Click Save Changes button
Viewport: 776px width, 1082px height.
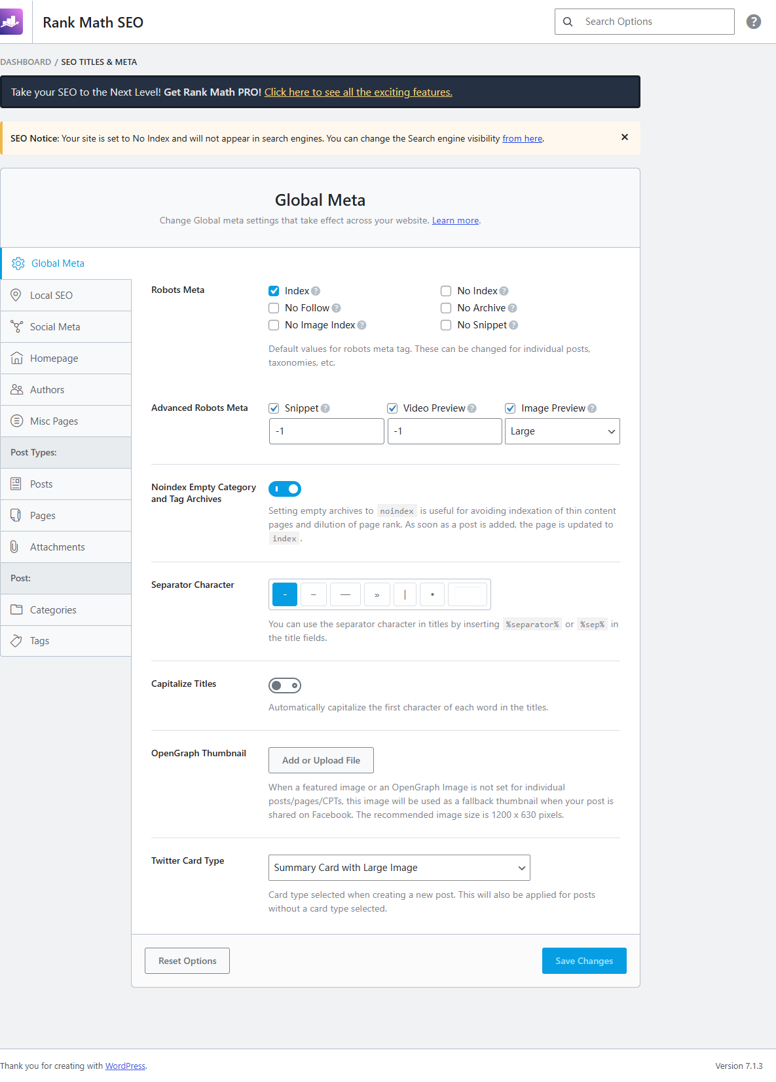tap(584, 961)
